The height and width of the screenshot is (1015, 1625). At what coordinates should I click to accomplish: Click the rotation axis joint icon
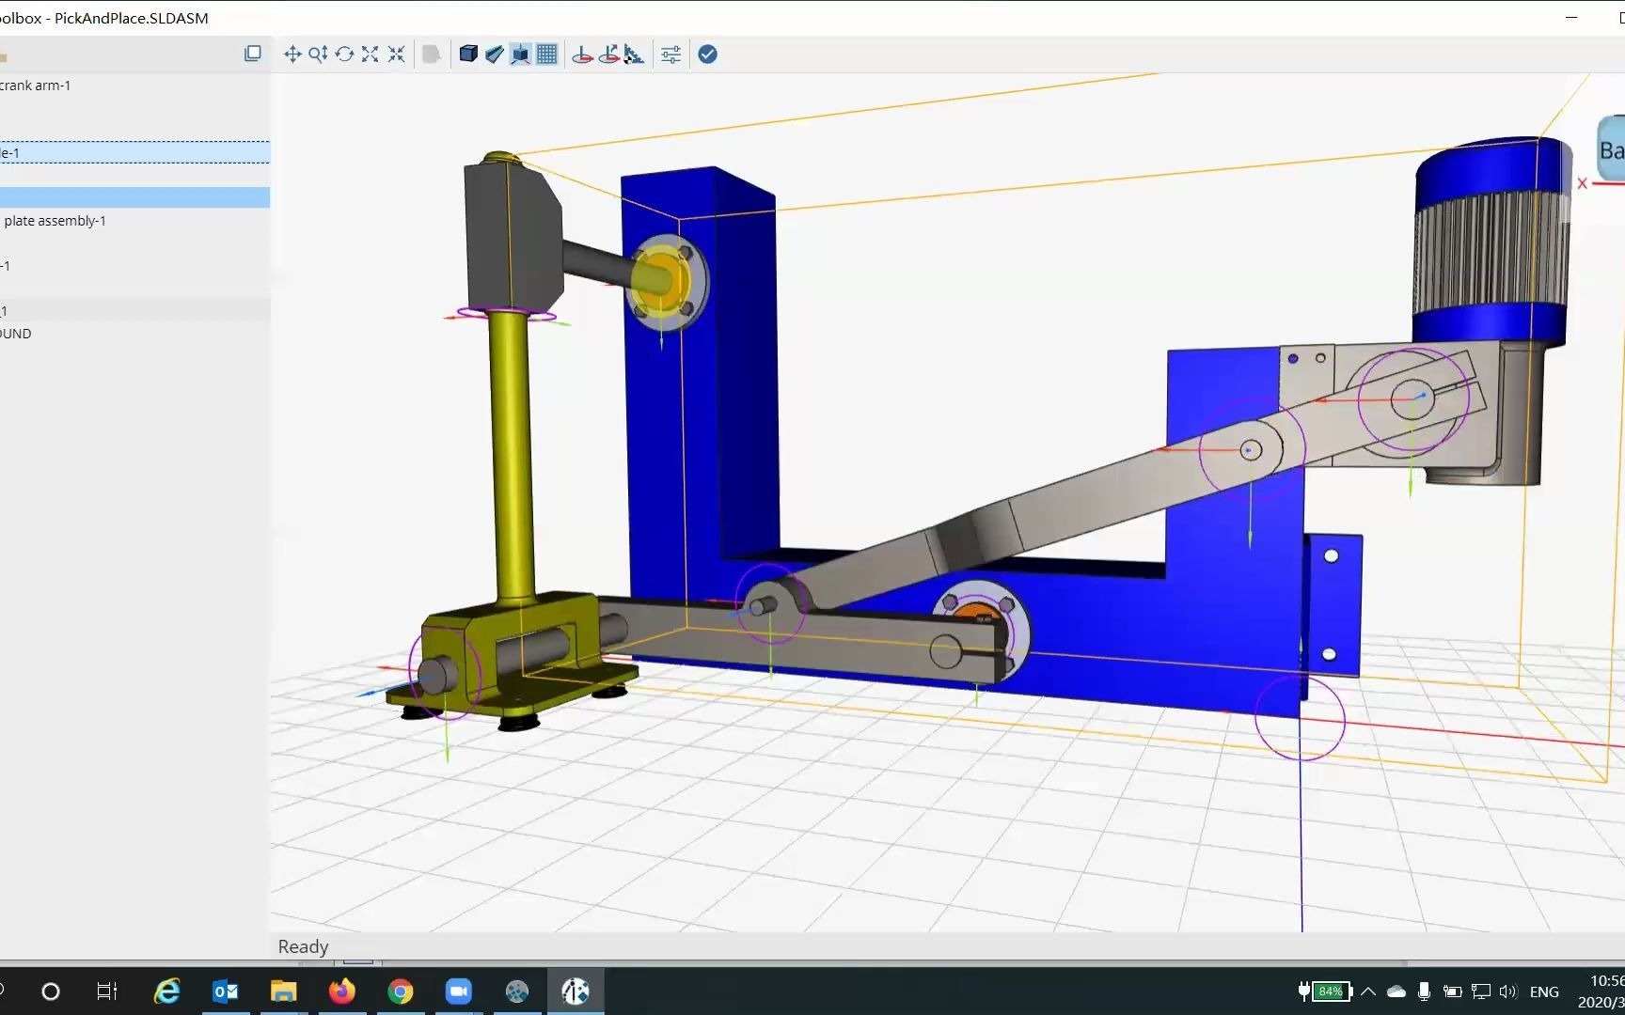click(582, 55)
